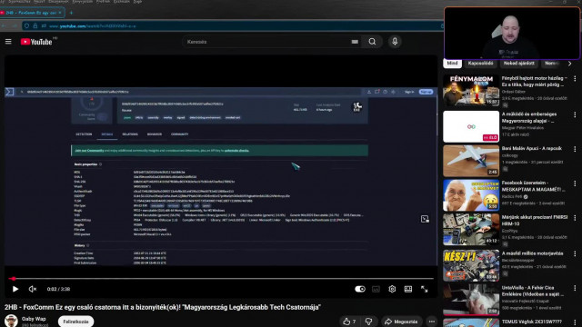Unmute the video with the speaker icon
Viewport: 582px width, 327px height.
click(x=33, y=289)
